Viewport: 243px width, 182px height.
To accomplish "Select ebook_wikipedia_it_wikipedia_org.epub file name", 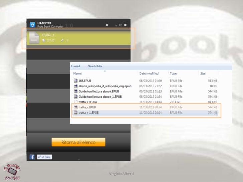I will tap(105, 86).
